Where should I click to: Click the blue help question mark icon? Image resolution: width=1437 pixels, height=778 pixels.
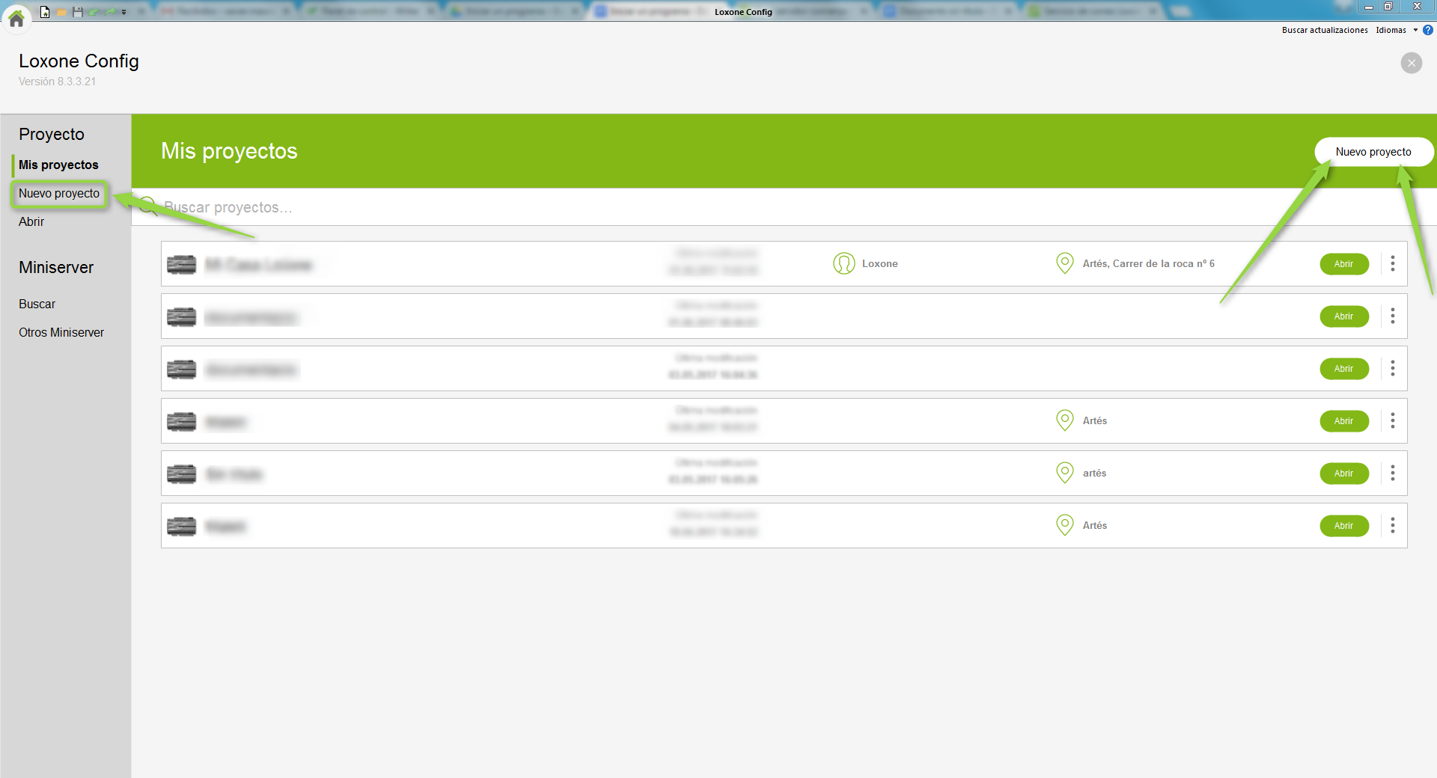pyautogui.click(x=1427, y=30)
